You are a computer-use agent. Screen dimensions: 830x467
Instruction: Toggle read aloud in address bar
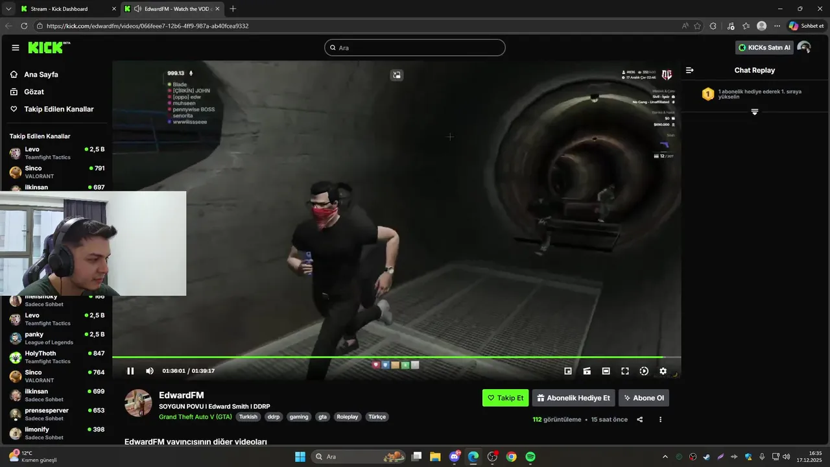[x=685, y=26]
